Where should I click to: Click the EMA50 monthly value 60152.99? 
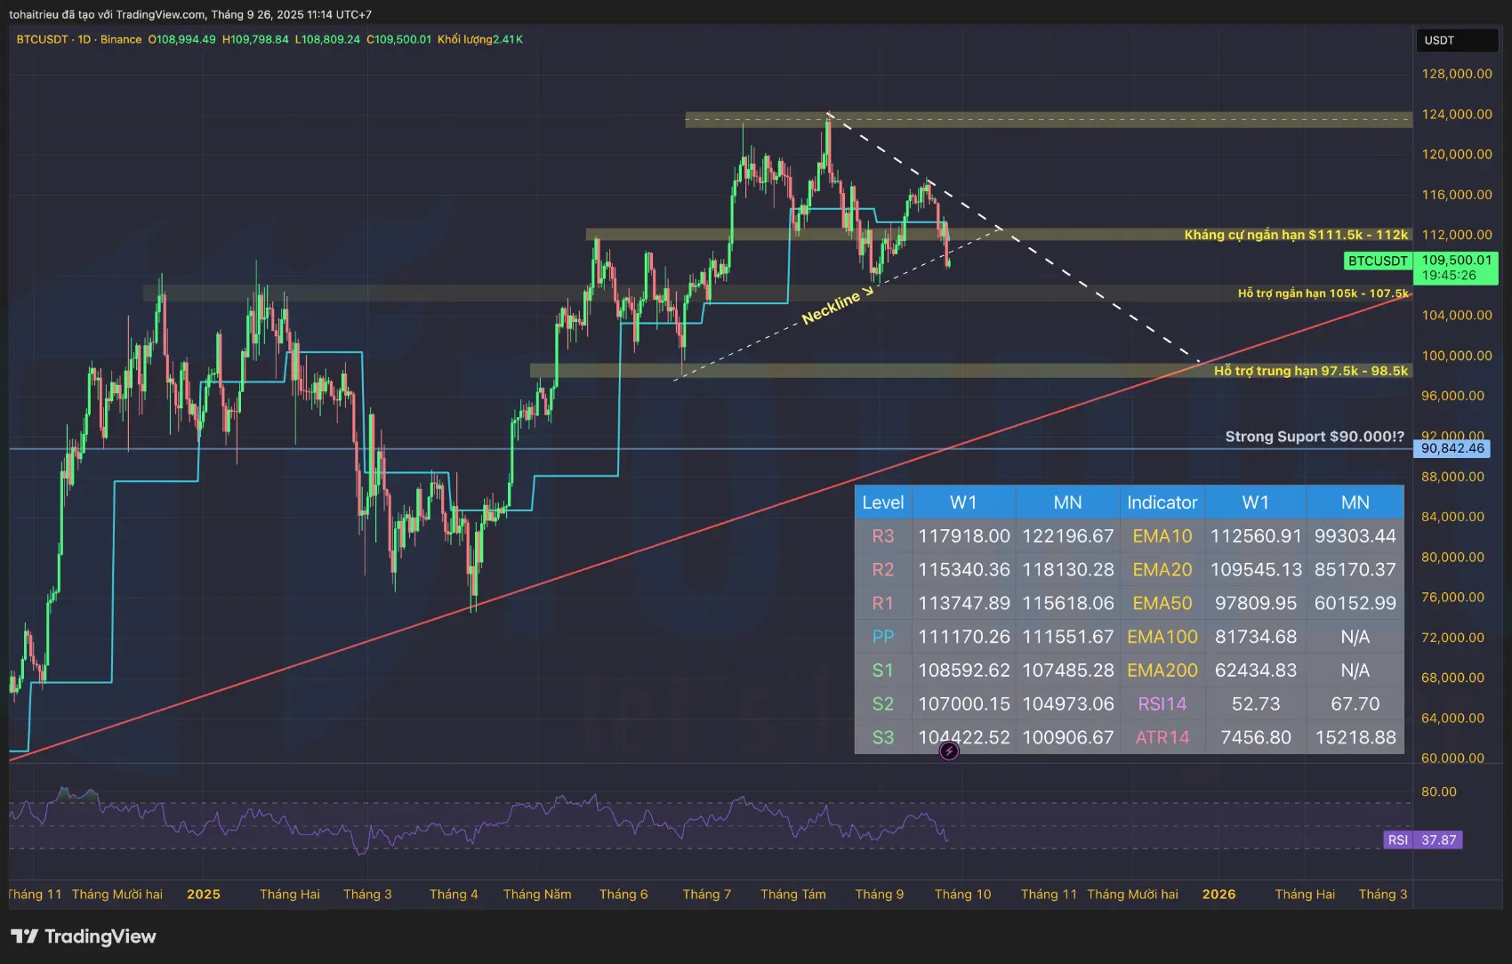(x=1355, y=603)
